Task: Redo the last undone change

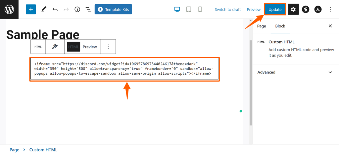Action: pos(66,10)
